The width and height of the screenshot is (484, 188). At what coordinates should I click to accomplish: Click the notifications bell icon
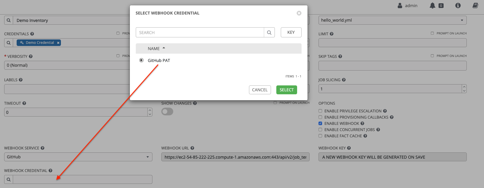[x=432, y=6]
